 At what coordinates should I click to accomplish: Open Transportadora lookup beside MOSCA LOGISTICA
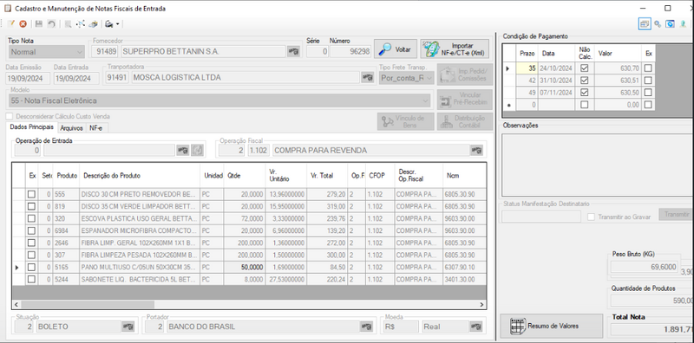[367, 77]
